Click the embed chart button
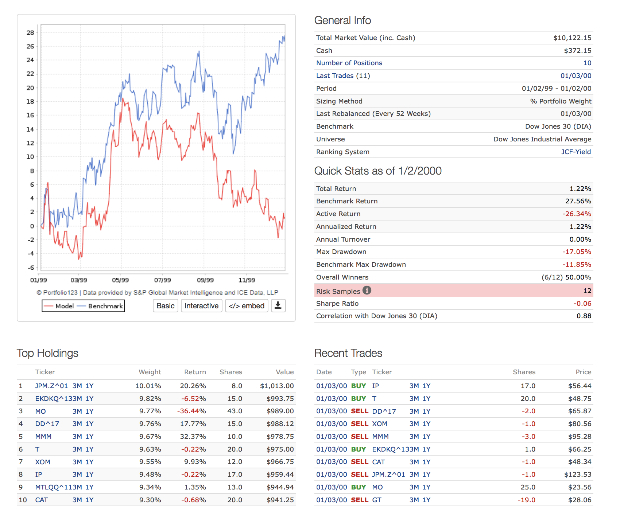 pos(247,306)
